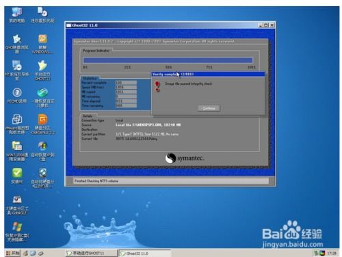
Task: Open the WIN7-2008 universal installer icon
Action: pos(17,151)
